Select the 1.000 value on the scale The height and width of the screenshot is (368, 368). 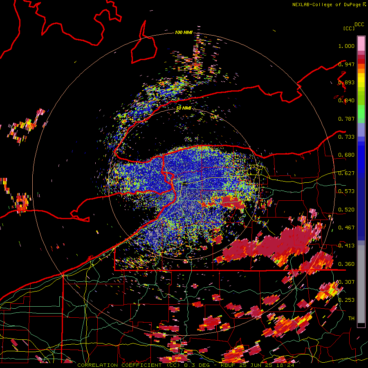click(346, 46)
